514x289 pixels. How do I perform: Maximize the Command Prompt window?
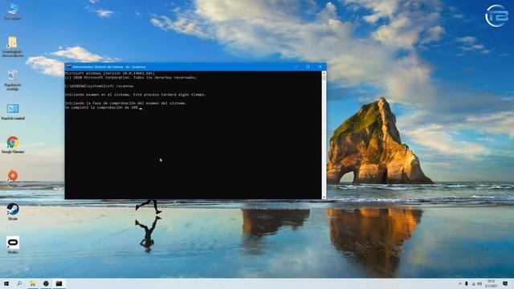[308, 67]
